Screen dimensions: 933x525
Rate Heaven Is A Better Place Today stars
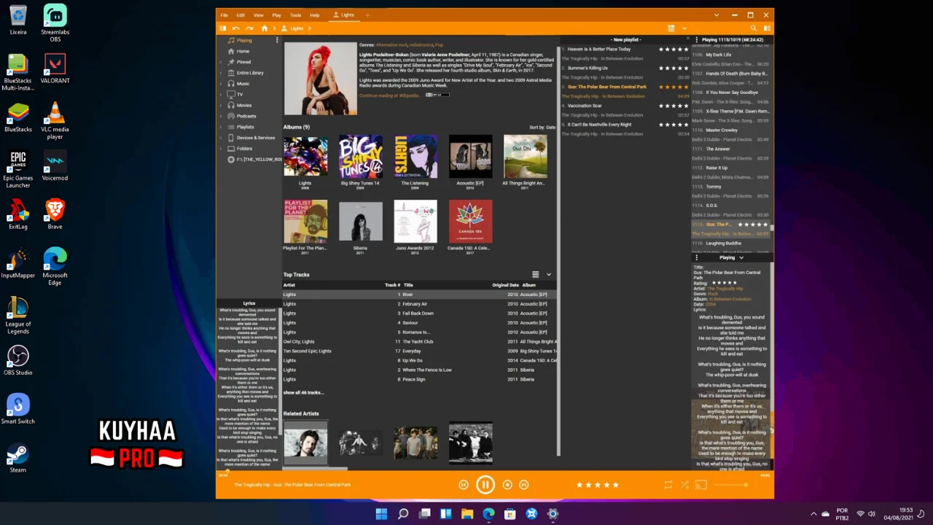[x=674, y=49]
